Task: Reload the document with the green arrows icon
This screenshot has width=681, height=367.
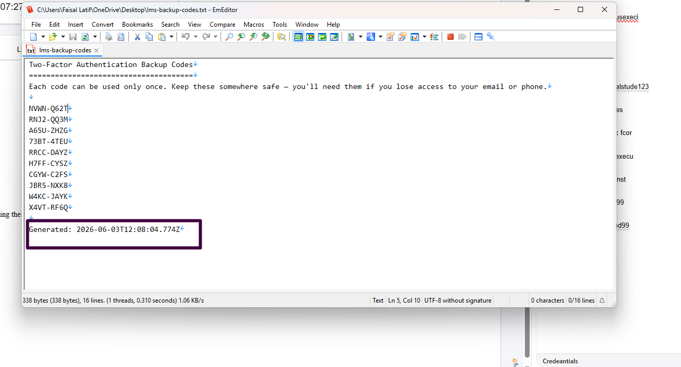Action: (85, 37)
